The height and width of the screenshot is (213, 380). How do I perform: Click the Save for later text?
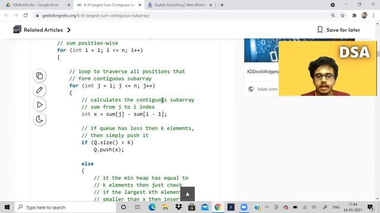coord(343,30)
